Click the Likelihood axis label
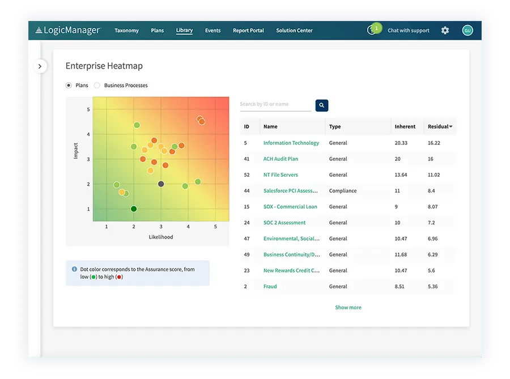510x379 pixels. [x=161, y=237]
